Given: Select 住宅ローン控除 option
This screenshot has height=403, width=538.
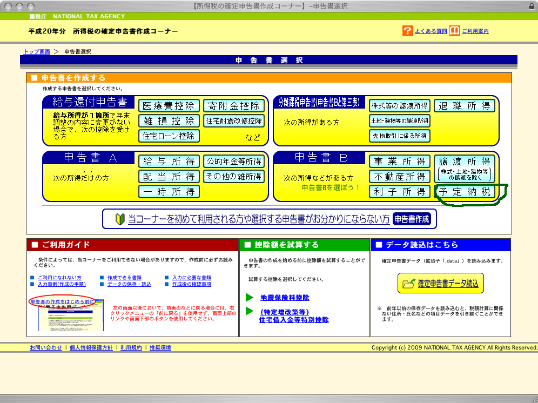Looking at the screenshot, I should pos(169,136).
